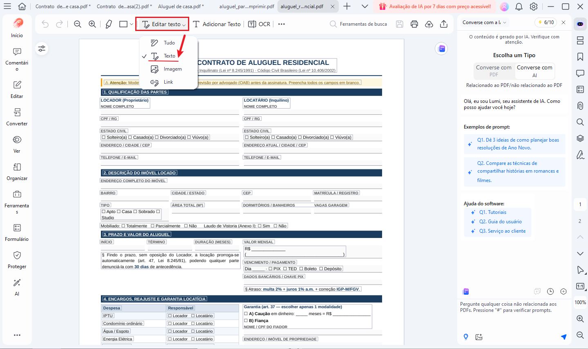Click the Print icon in the toolbar
Screen dimensions: 588x349
tap(414, 24)
